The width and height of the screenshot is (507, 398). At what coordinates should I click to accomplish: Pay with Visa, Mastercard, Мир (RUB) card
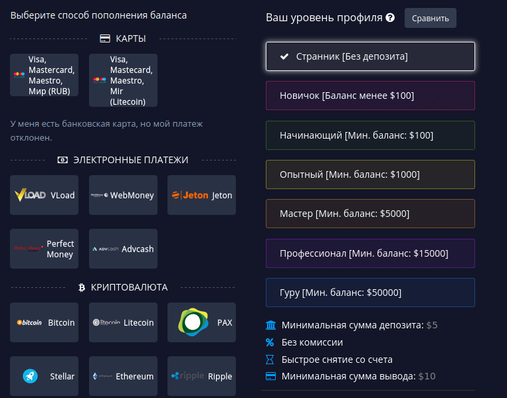click(44, 75)
